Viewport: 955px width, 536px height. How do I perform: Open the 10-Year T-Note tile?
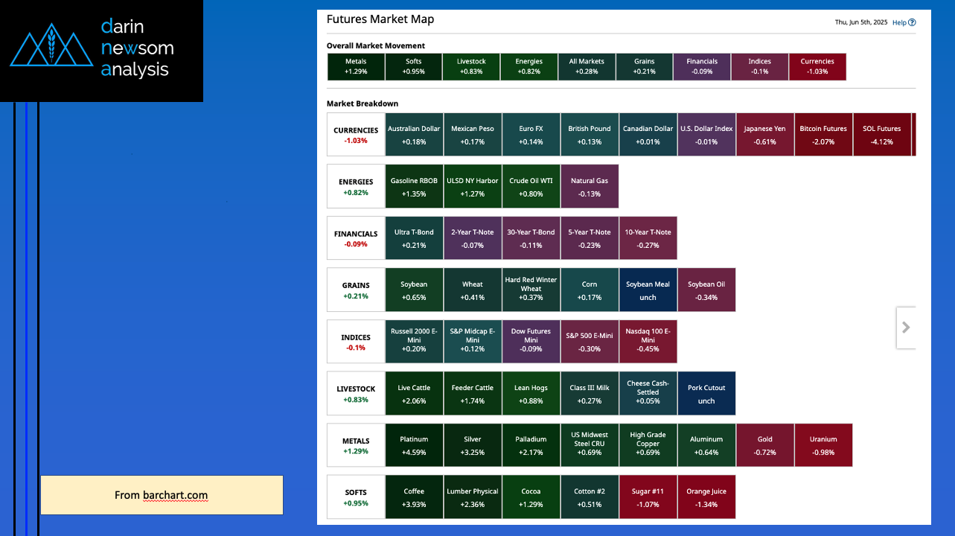click(x=648, y=238)
